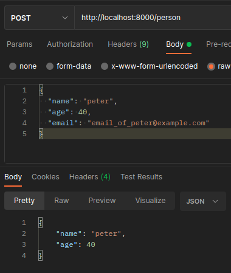Switch to Preview response view
The height and width of the screenshot is (273, 231).
click(102, 201)
